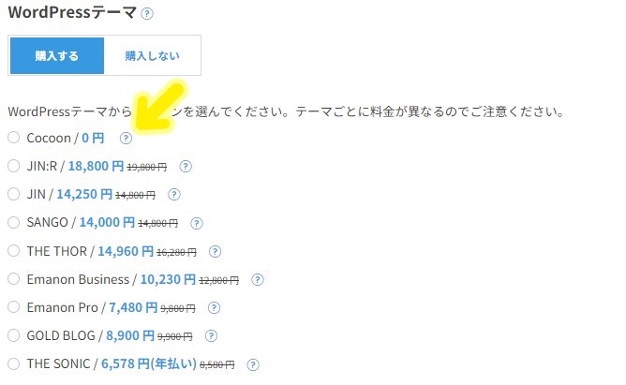Choose SANGO theme radio option
The image size is (626, 385).
click(13, 222)
